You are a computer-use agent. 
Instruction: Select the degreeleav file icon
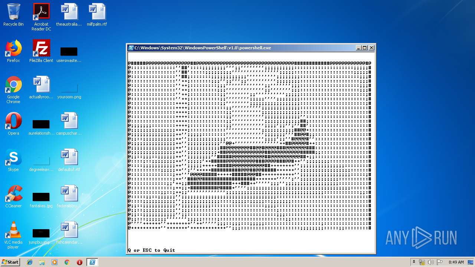[41, 163]
